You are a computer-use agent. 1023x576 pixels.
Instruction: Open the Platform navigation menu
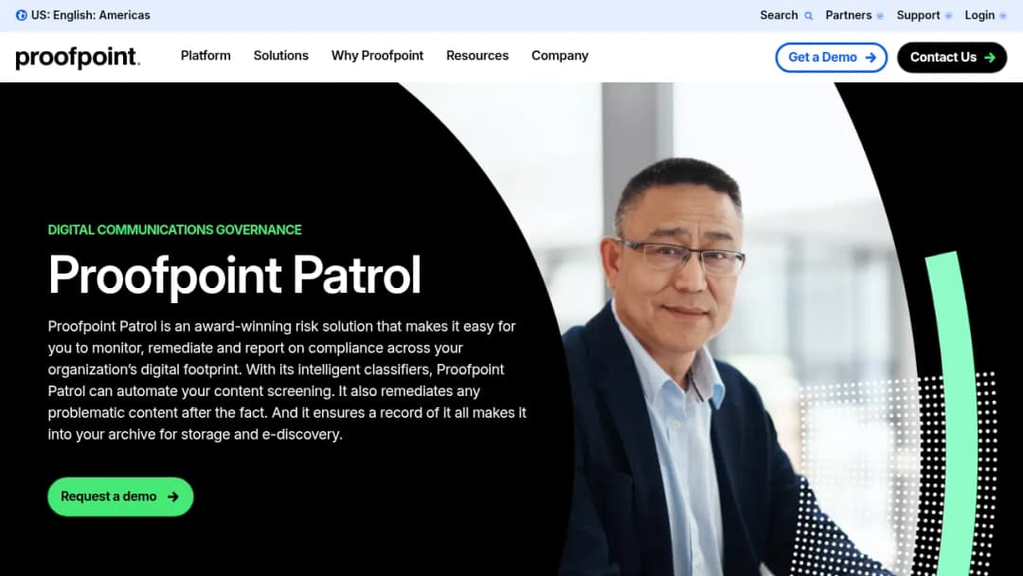tap(206, 56)
